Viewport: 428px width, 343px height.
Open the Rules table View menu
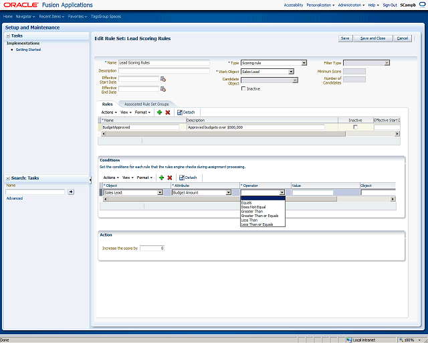pyautogui.click(x=126, y=112)
